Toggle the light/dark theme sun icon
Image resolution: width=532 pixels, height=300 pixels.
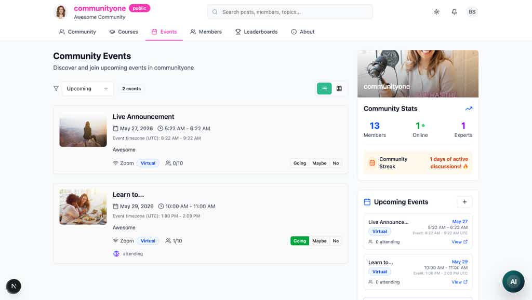click(436, 12)
